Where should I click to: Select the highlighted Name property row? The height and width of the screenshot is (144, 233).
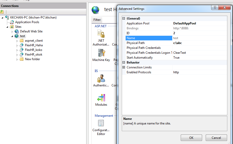coord(176,38)
